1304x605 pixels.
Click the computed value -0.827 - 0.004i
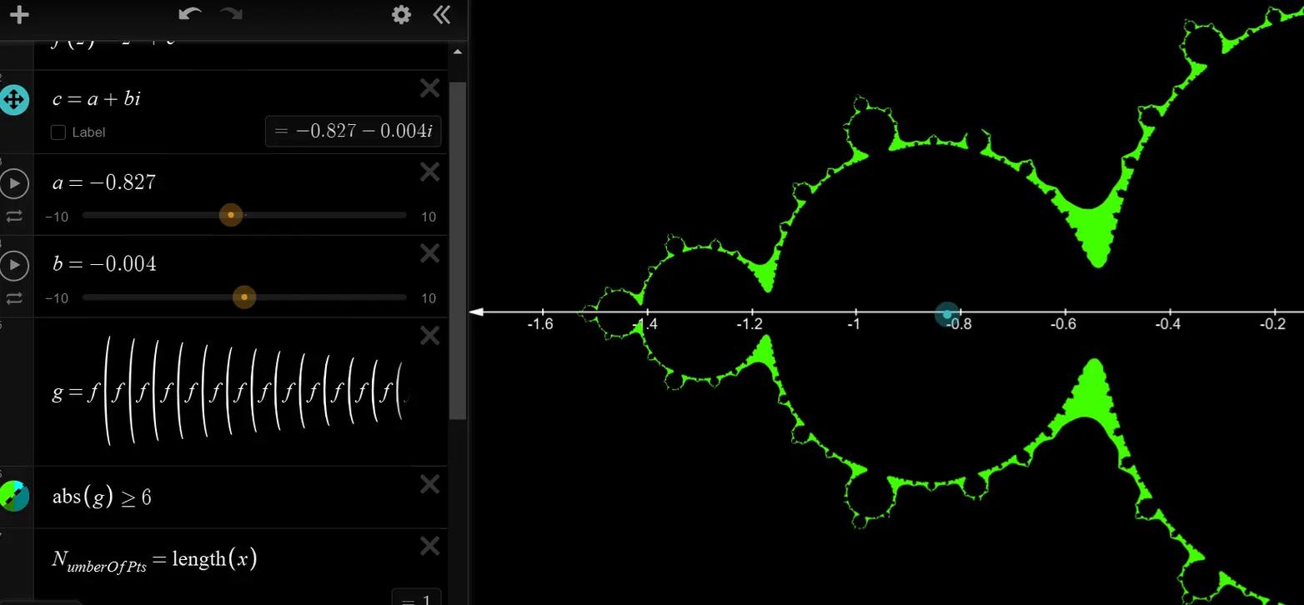point(353,131)
